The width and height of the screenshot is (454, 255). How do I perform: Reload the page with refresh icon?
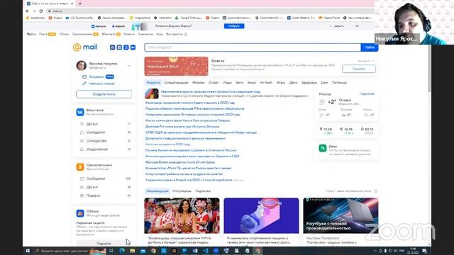pos(41,11)
